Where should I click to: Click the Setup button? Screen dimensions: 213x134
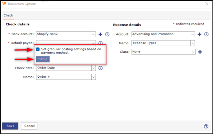point(42,59)
